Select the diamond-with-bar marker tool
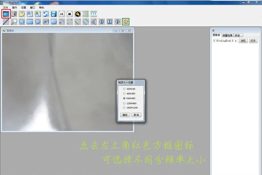Screen dimensions: 262x175 pyautogui.click(x=118, y=22)
